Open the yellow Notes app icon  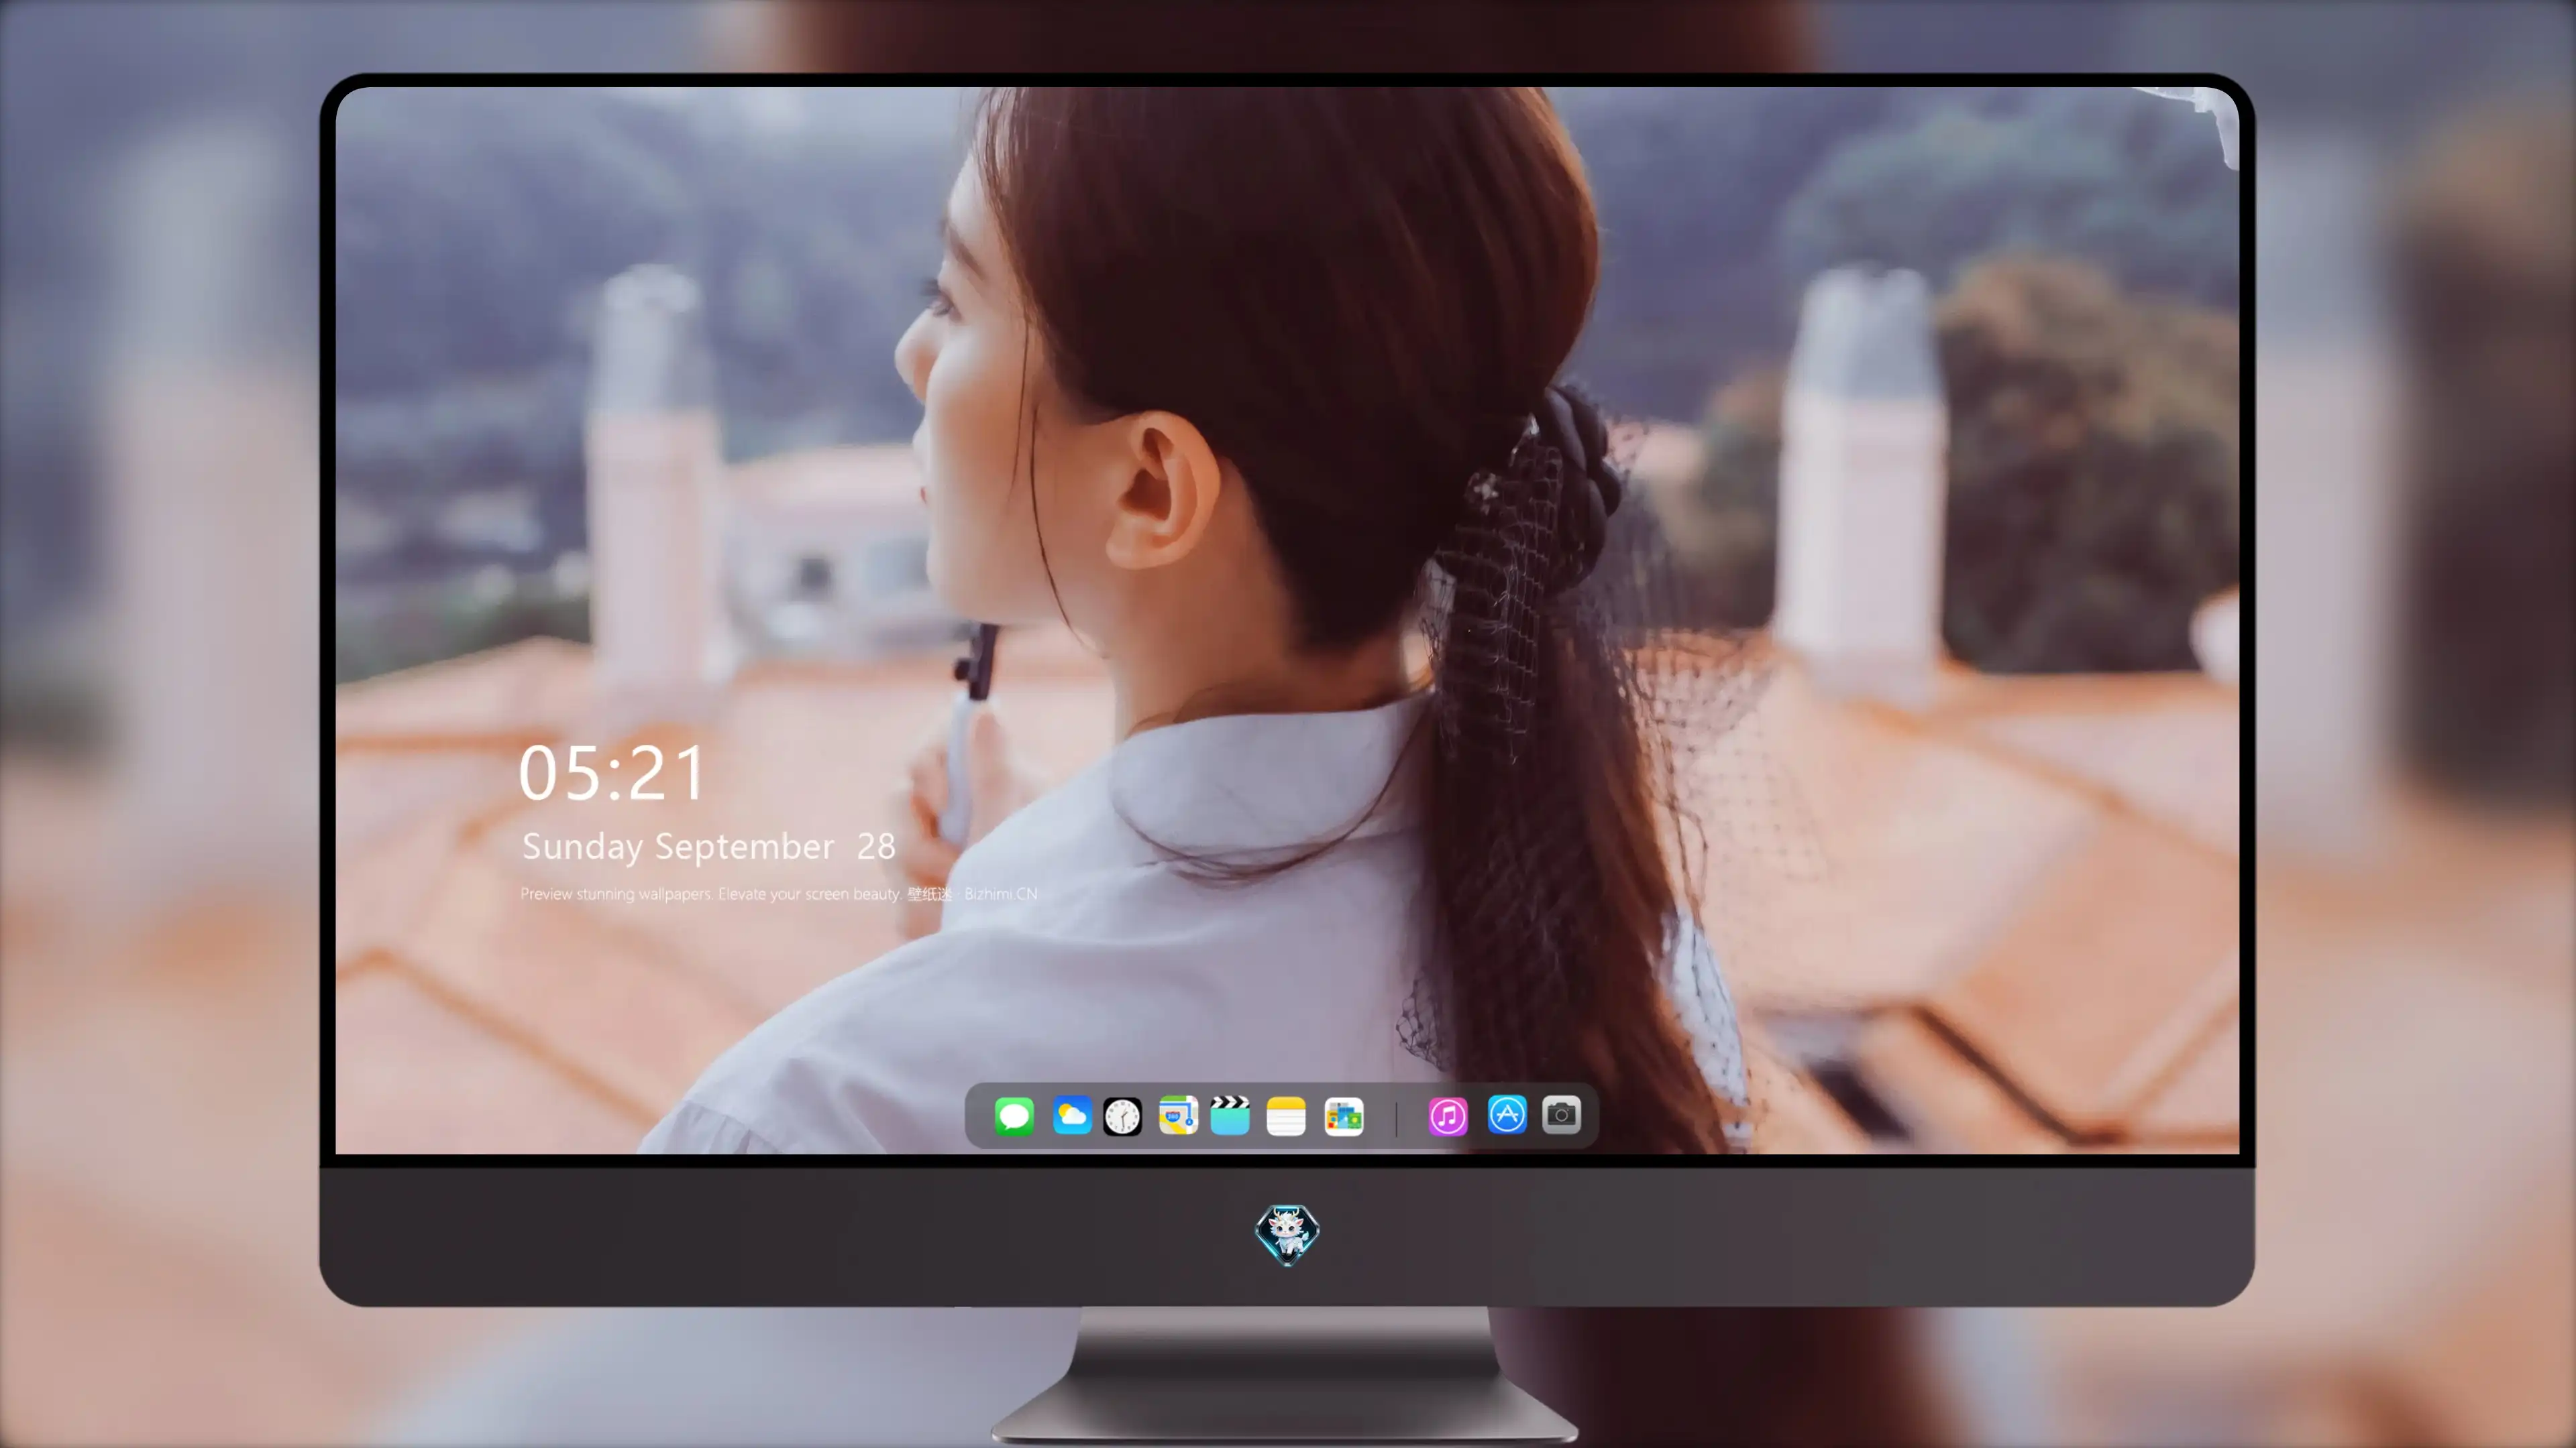point(1286,1116)
